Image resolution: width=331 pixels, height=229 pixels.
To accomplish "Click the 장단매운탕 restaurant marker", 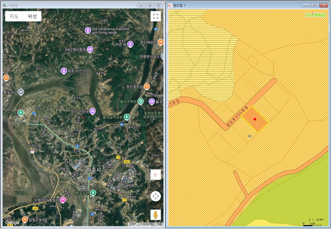I will 161,42.
